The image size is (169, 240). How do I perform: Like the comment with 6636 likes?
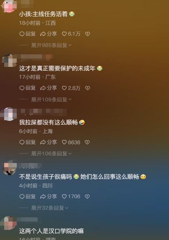pos(71,142)
